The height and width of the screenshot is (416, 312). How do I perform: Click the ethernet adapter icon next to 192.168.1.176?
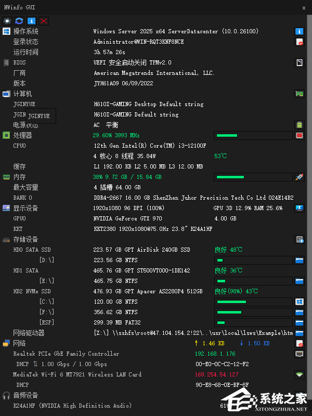(300, 354)
